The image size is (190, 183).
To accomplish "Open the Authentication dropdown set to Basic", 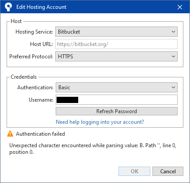I will point(117,87).
